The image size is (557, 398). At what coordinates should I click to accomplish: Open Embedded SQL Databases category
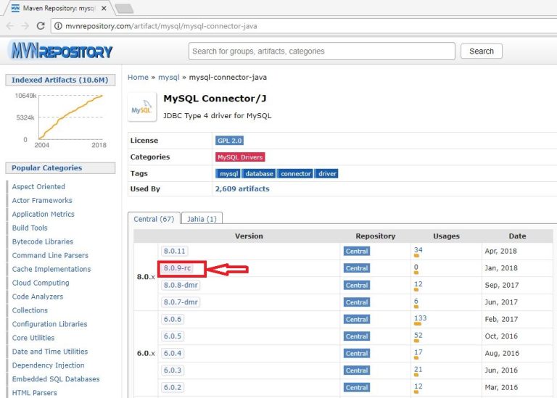[55, 379]
